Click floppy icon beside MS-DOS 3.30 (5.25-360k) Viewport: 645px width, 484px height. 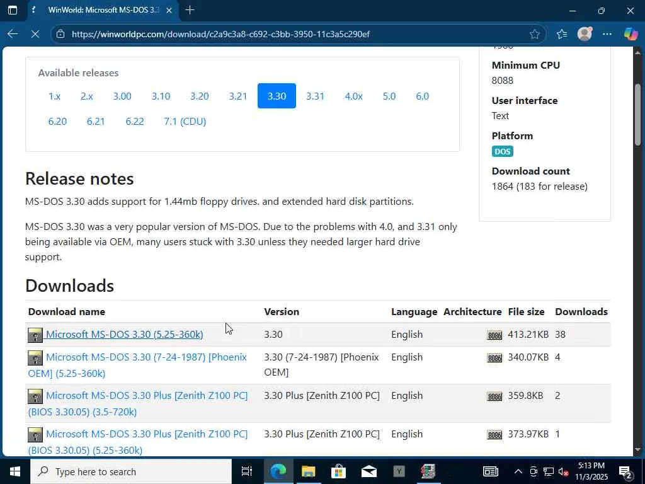(35, 335)
